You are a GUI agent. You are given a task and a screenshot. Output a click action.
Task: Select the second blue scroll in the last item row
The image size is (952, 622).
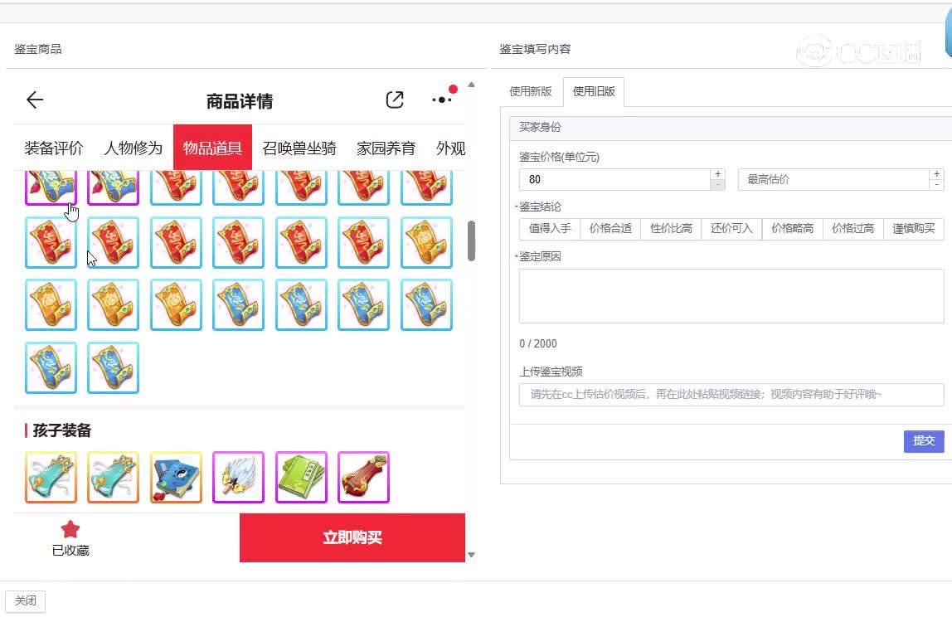[x=114, y=367]
